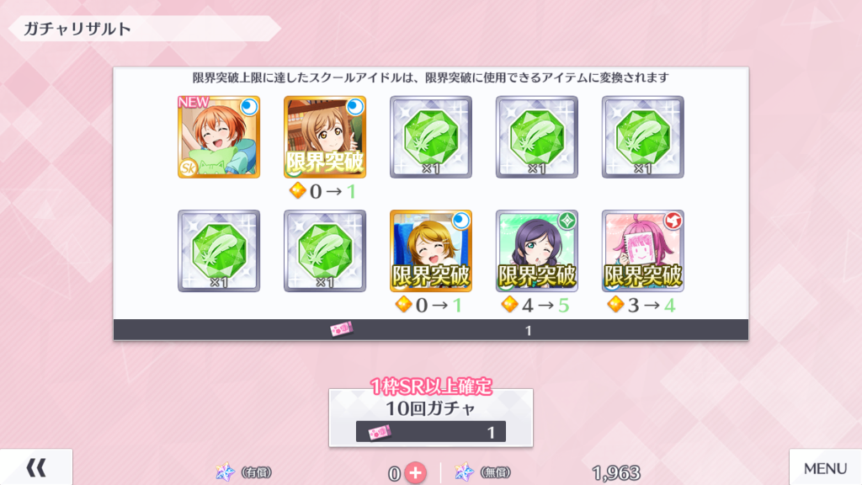Open the NEW orange-haired idol card

219,137
